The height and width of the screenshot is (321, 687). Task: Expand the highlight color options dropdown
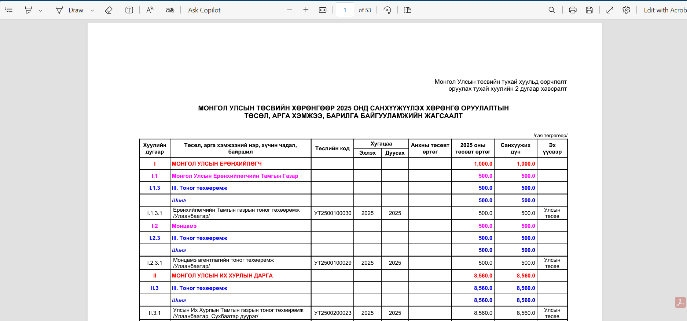41,11
